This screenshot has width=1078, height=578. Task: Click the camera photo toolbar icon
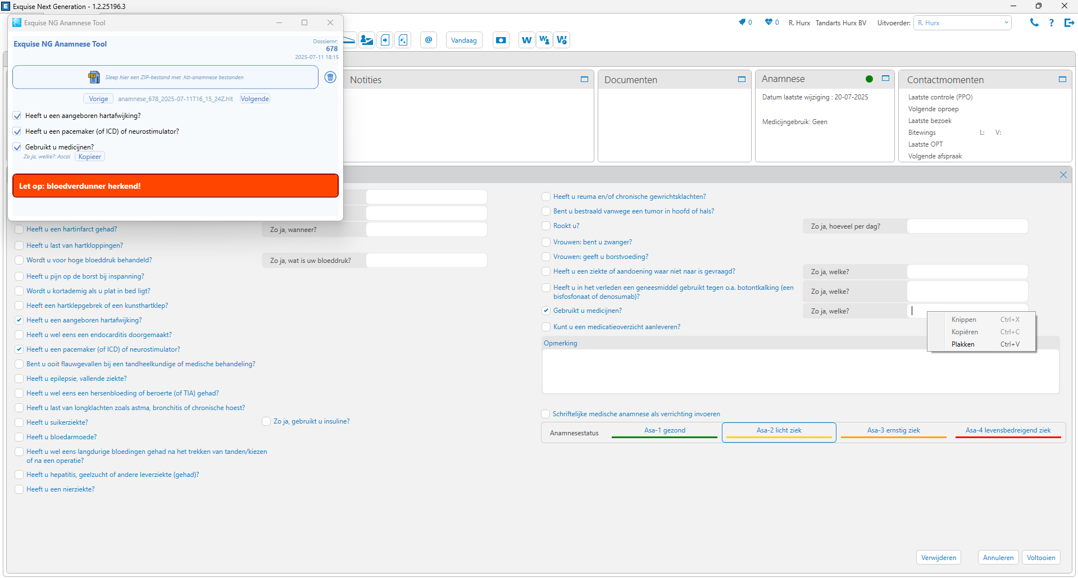(x=501, y=40)
